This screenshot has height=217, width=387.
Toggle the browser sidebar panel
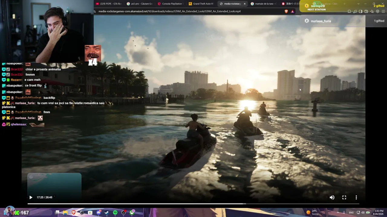point(361,11)
